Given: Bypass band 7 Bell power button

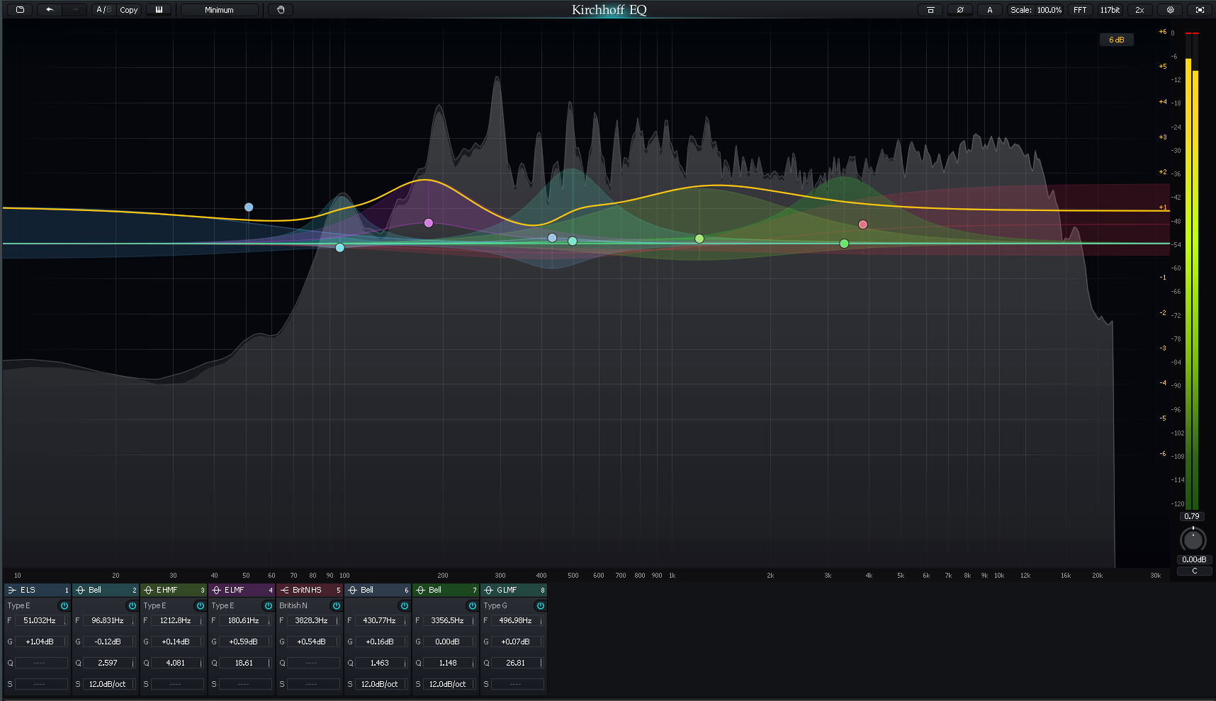Looking at the screenshot, I should (472, 606).
